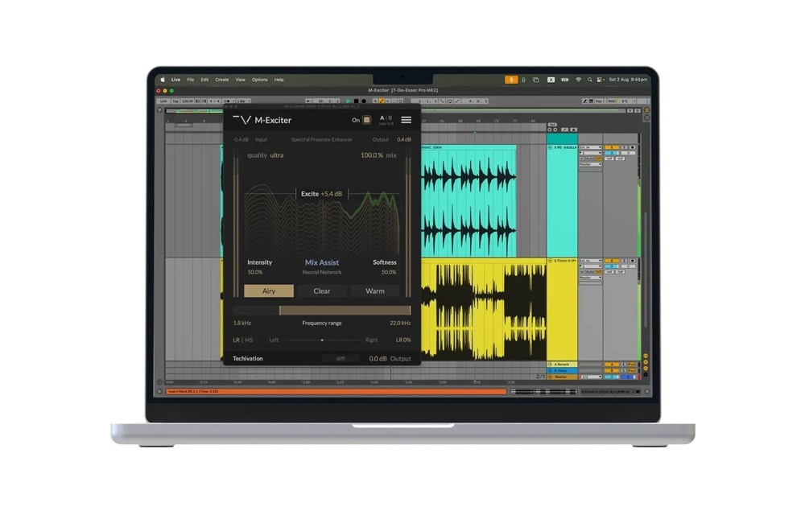Open the Options menu
The height and width of the screenshot is (511, 805).
[260, 80]
